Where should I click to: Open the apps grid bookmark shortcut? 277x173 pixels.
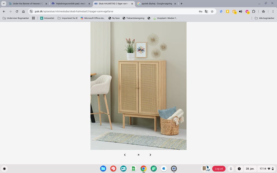pyautogui.click(x=33, y=18)
